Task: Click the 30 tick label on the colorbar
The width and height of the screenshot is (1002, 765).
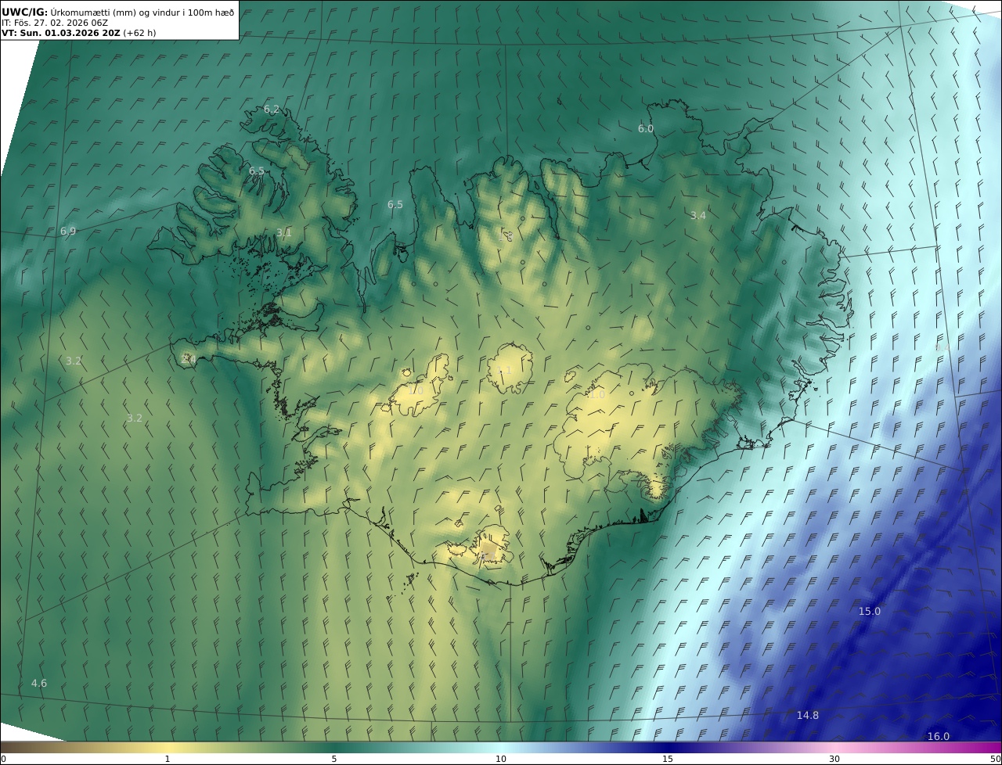Action: tap(834, 760)
